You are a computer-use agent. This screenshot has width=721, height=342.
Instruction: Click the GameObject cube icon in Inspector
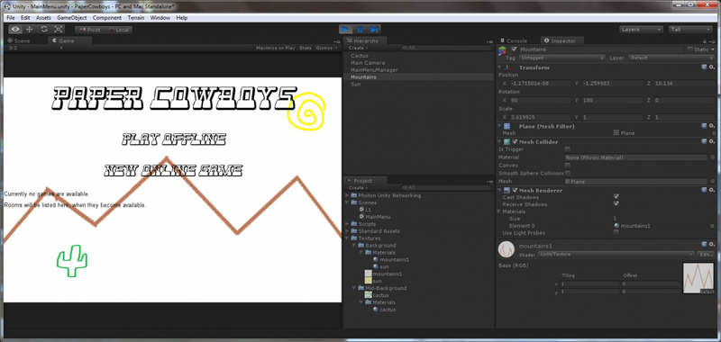click(x=503, y=49)
